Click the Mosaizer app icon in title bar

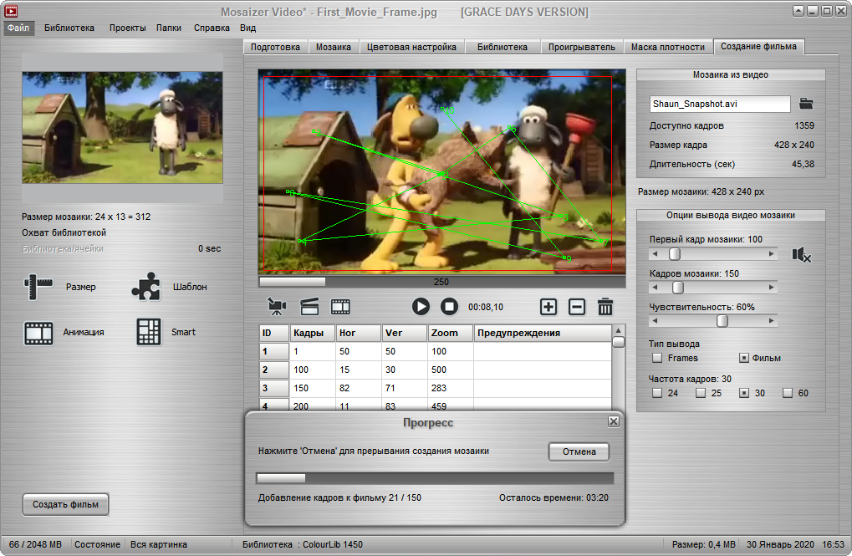(x=11, y=11)
